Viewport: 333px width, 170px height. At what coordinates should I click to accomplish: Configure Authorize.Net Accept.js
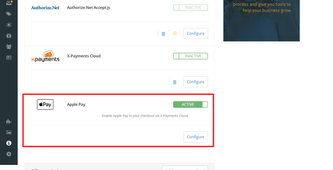pos(196,34)
